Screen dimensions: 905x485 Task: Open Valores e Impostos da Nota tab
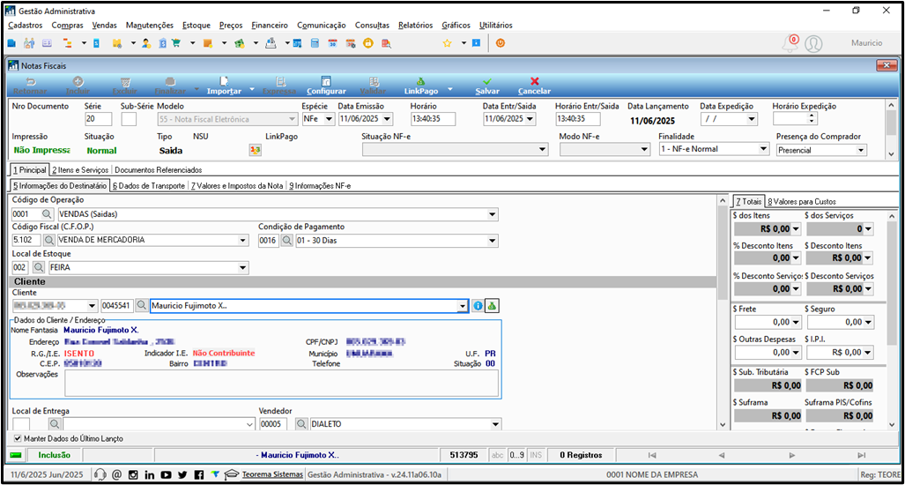pyautogui.click(x=237, y=186)
